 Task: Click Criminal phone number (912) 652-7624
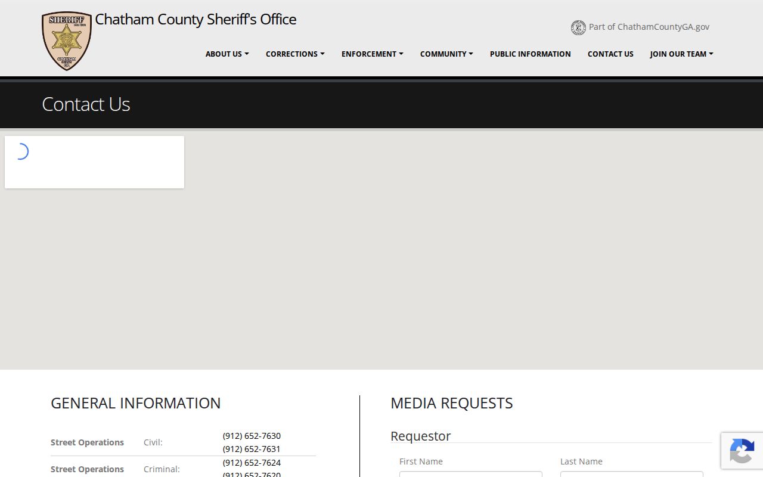point(252,463)
